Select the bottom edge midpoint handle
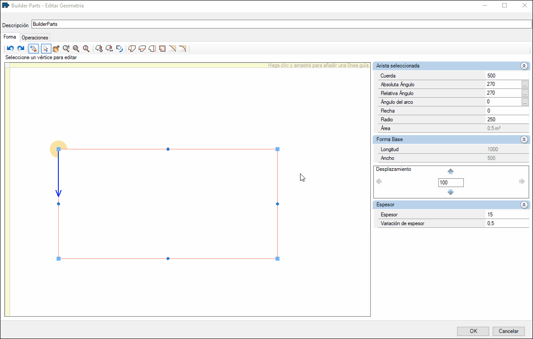This screenshot has width=533, height=339. coord(168,259)
